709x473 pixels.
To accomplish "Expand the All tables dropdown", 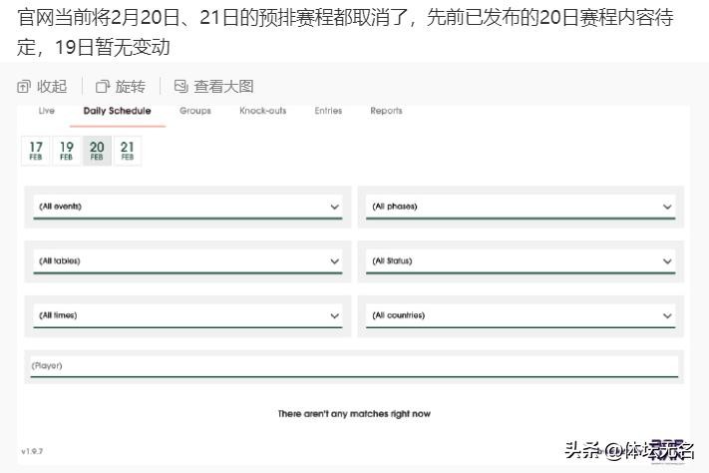I will coord(187,261).
